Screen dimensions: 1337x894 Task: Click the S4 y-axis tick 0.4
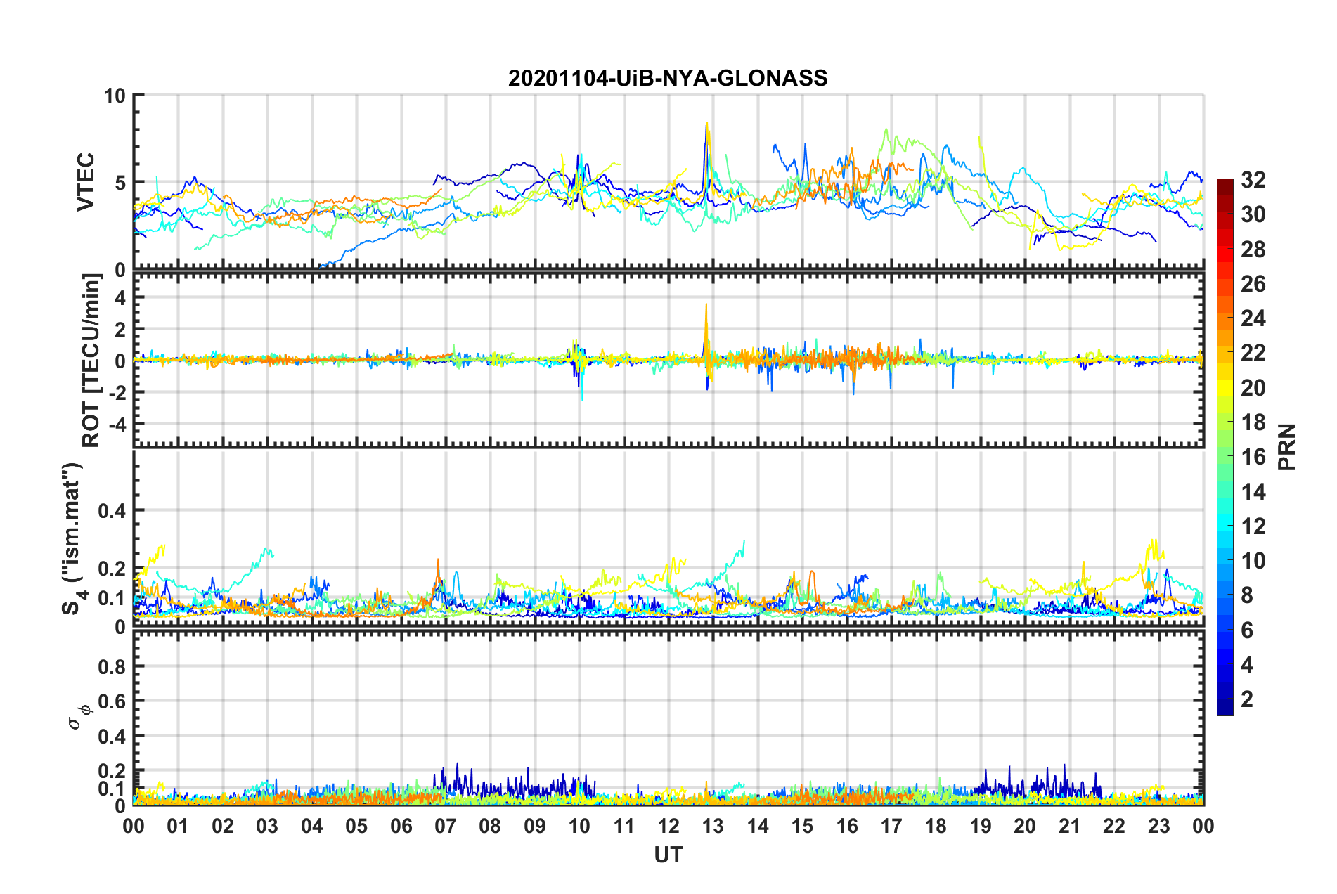tap(112, 511)
